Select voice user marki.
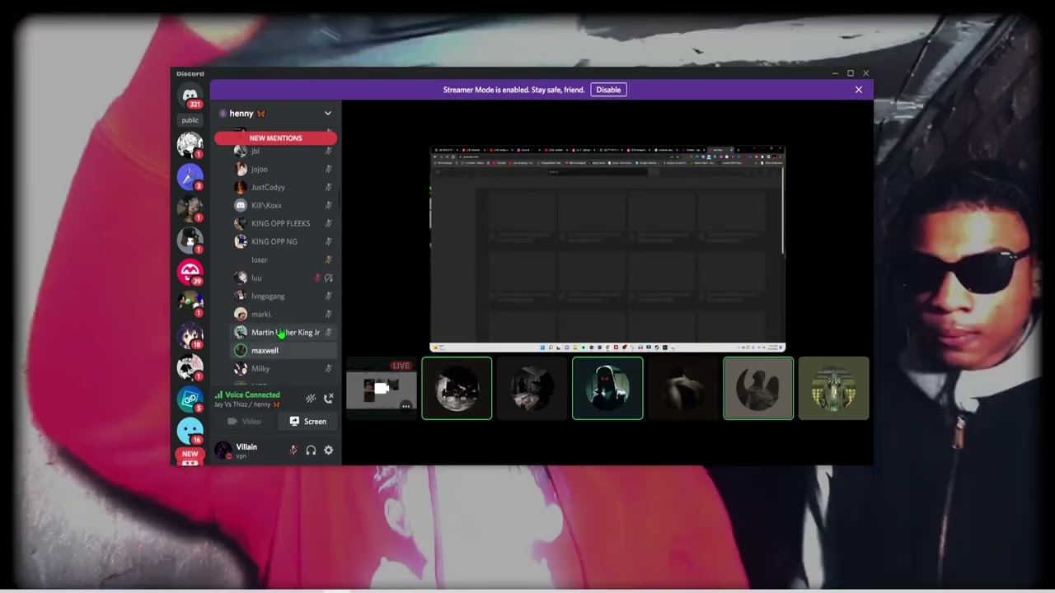This screenshot has width=1055, height=593. 284,314
